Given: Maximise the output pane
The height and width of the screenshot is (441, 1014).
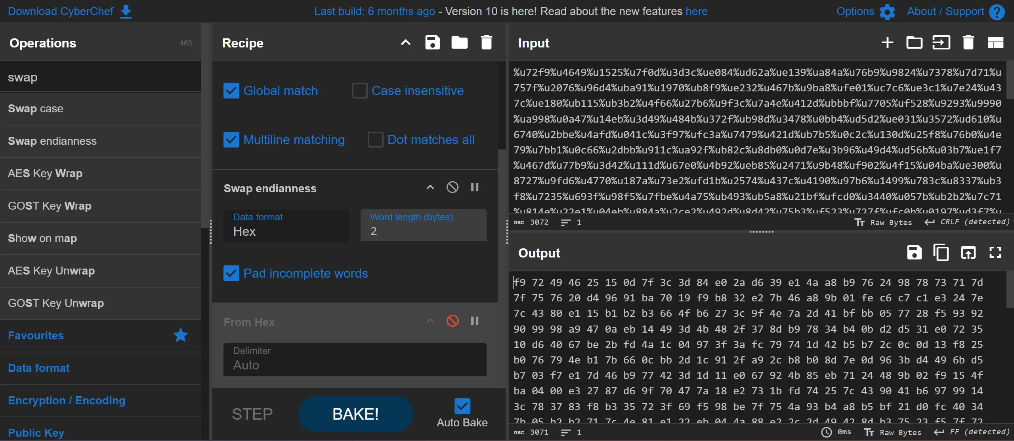Looking at the screenshot, I should click(x=995, y=253).
